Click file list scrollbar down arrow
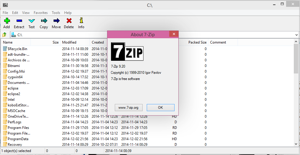Viewport: 300px width, 155px height. coord(296,144)
